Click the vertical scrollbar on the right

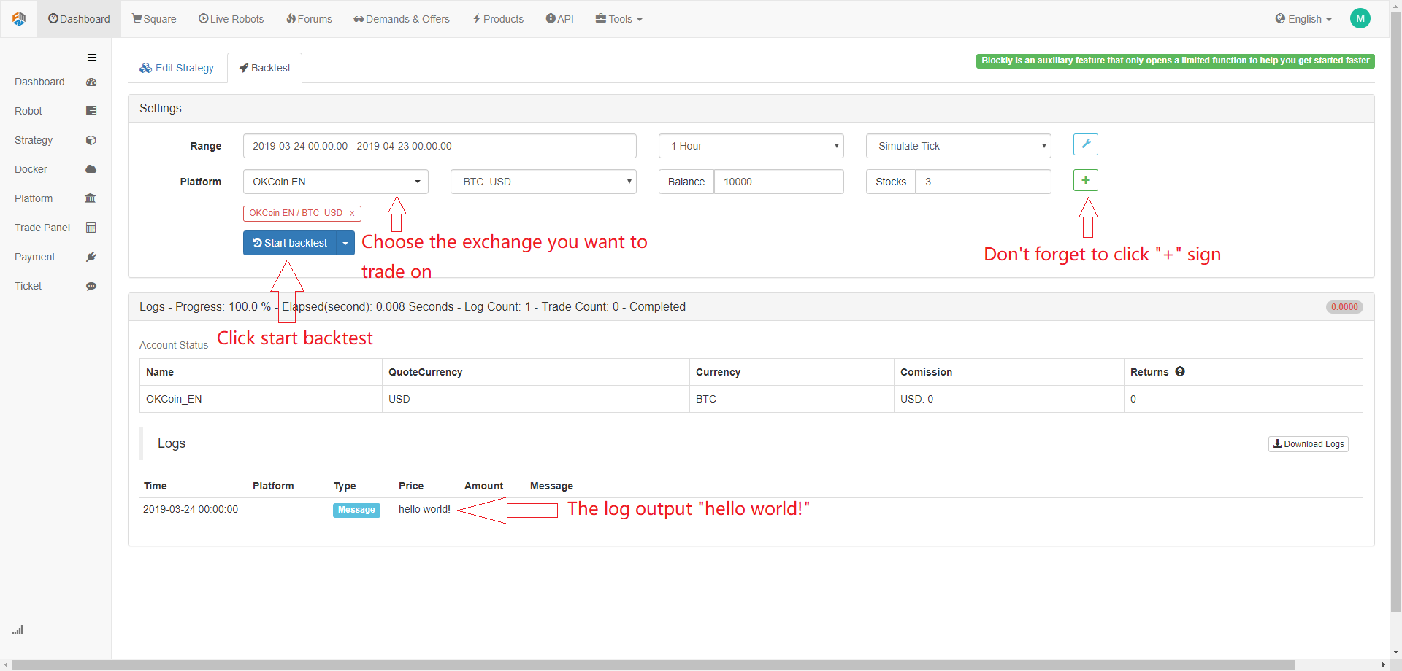(x=1396, y=311)
